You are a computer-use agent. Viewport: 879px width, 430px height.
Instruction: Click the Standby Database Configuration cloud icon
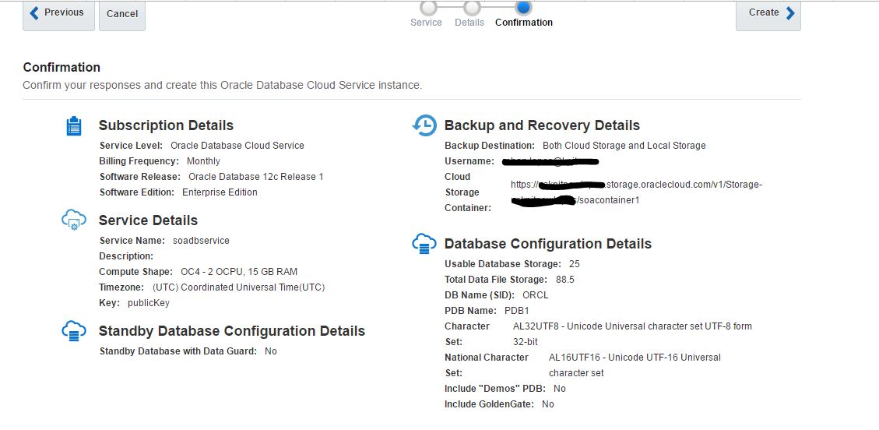click(x=73, y=331)
